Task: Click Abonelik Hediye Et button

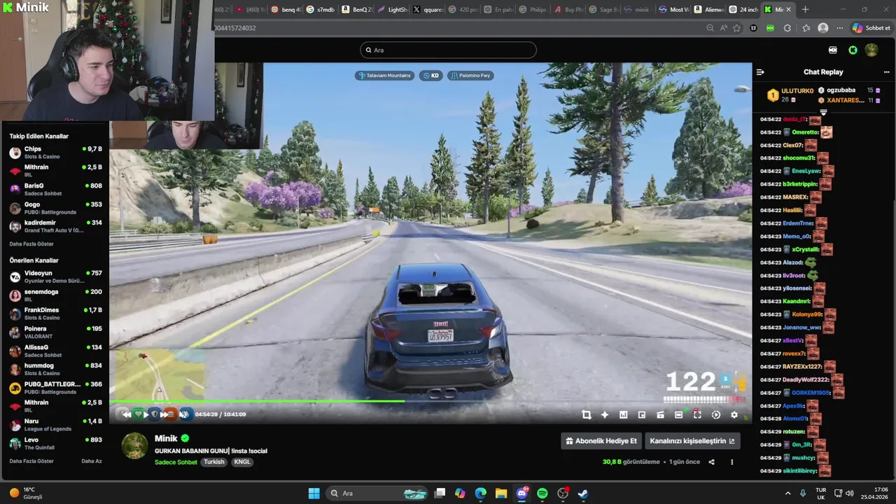Action: pos(602,441)
